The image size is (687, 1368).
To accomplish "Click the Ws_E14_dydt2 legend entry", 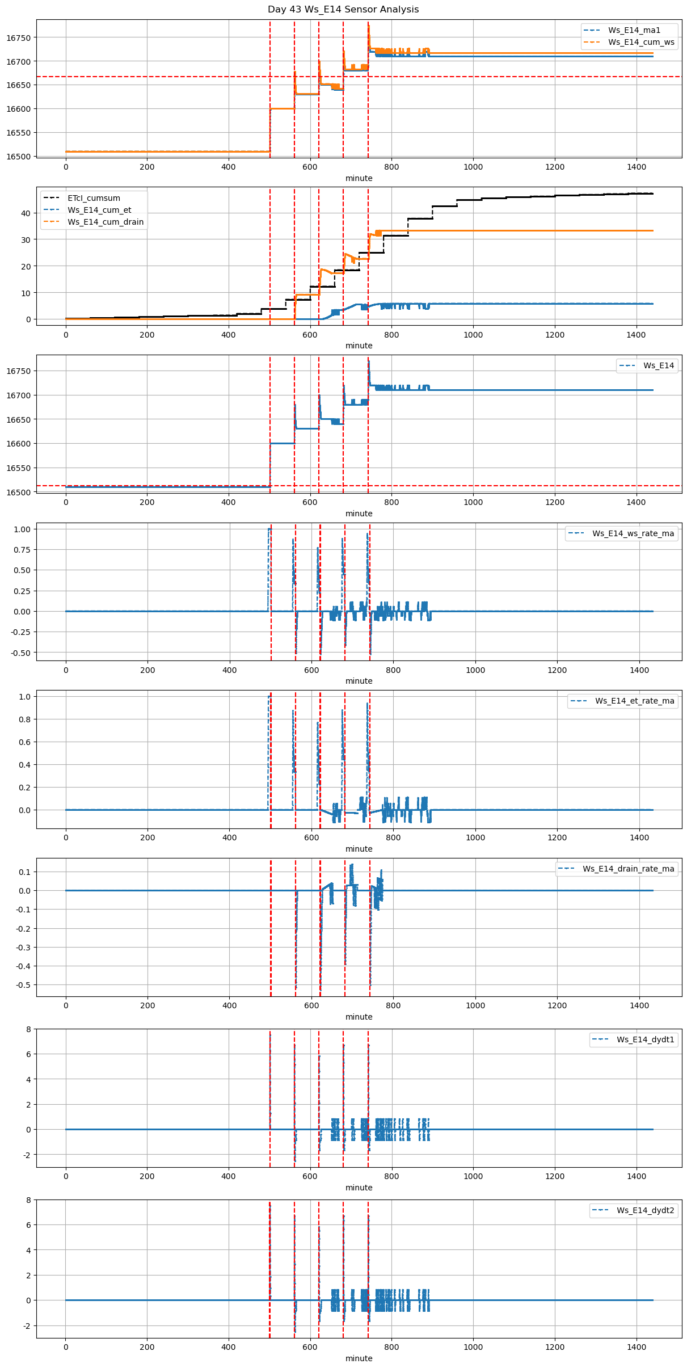I will click(x=646, y=1210).
